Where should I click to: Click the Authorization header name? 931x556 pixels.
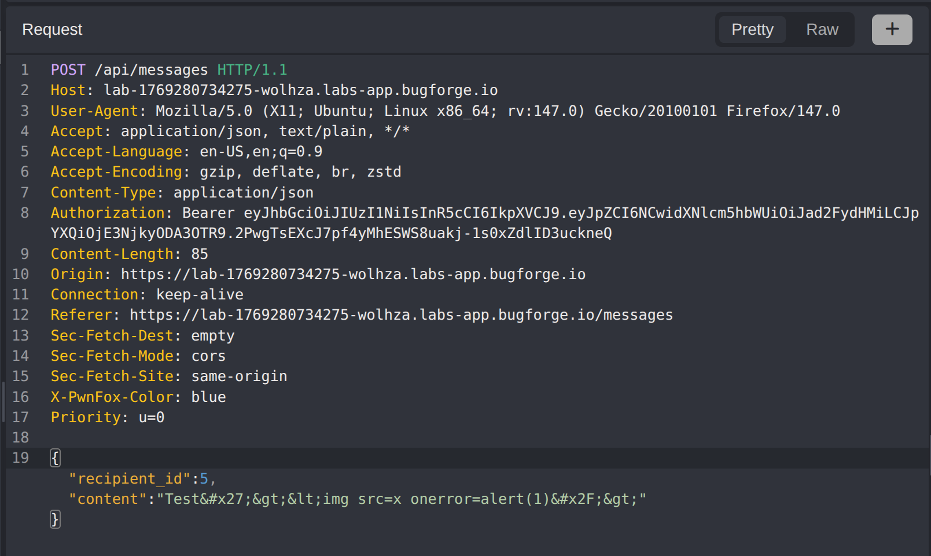(x=108, y=213)
